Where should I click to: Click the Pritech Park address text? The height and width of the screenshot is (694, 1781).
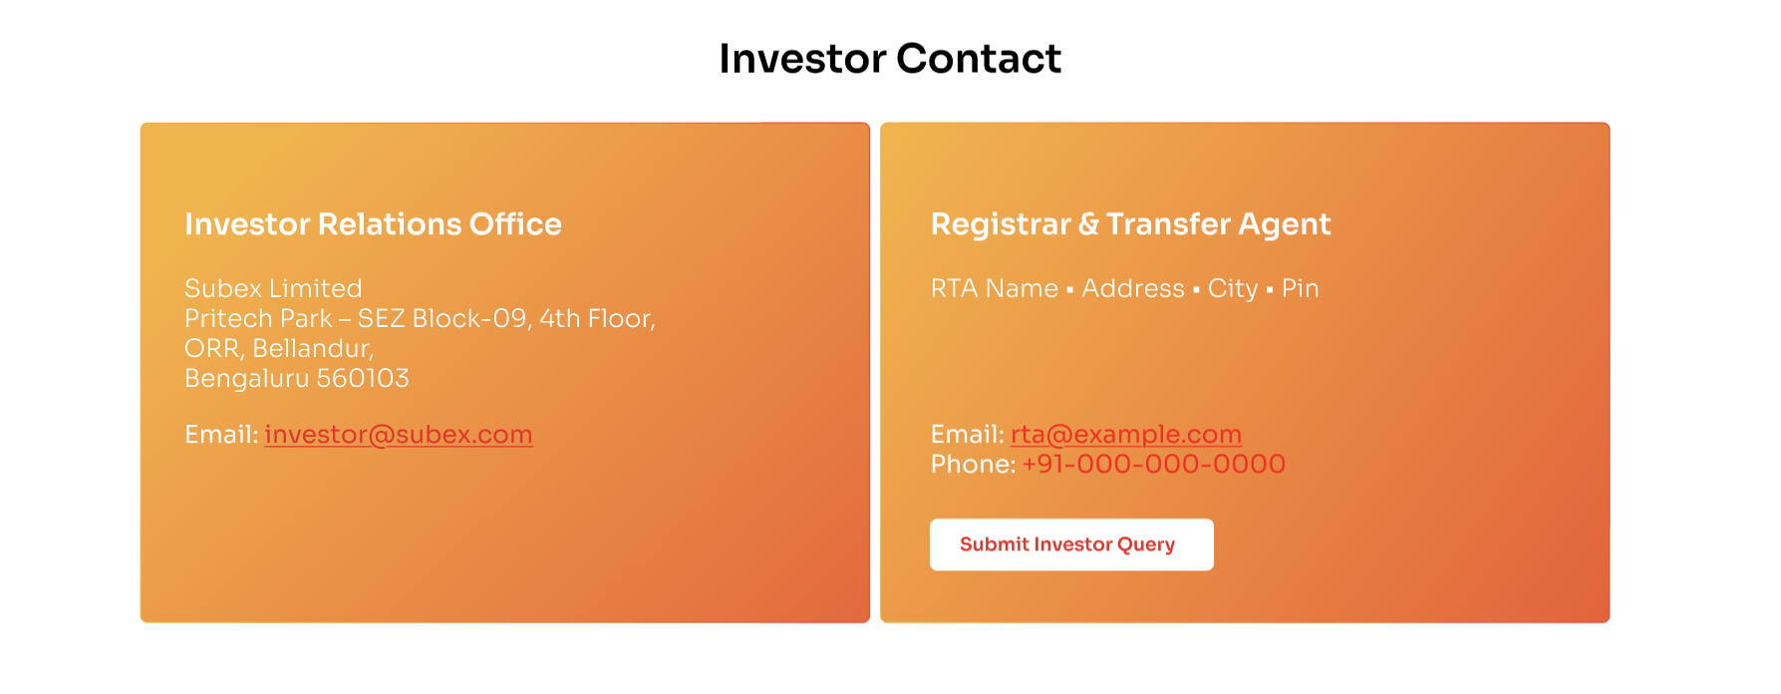point(258,319)
